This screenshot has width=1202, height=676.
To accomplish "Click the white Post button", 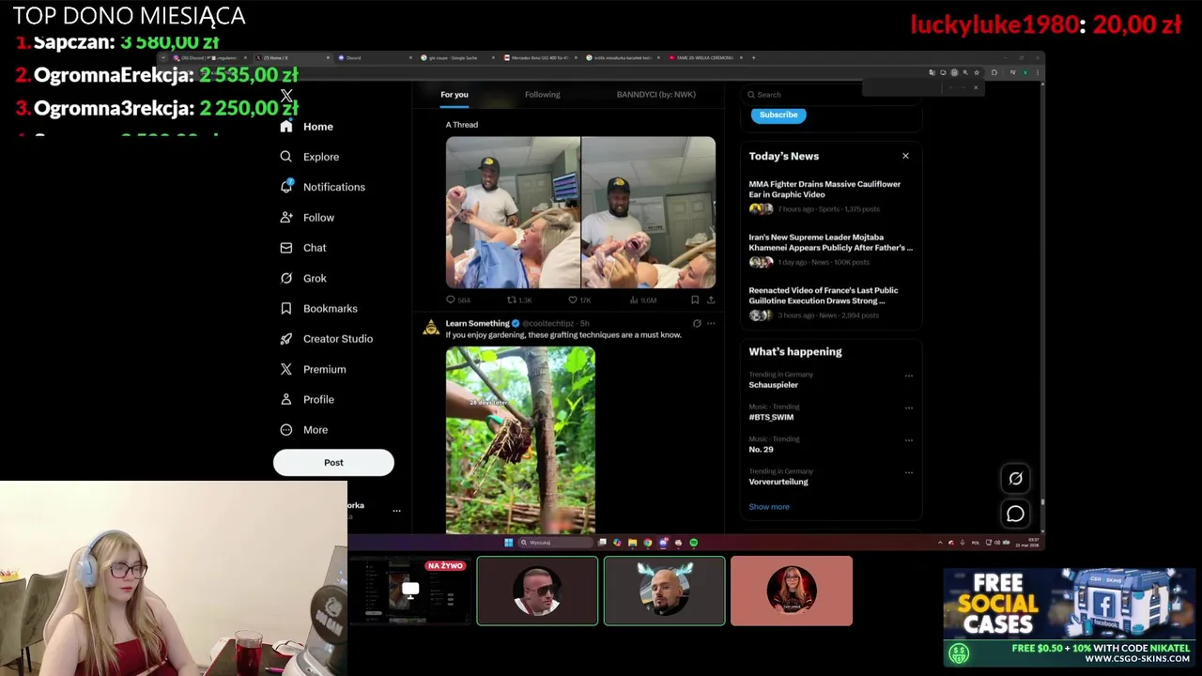I will coord(333,462).
